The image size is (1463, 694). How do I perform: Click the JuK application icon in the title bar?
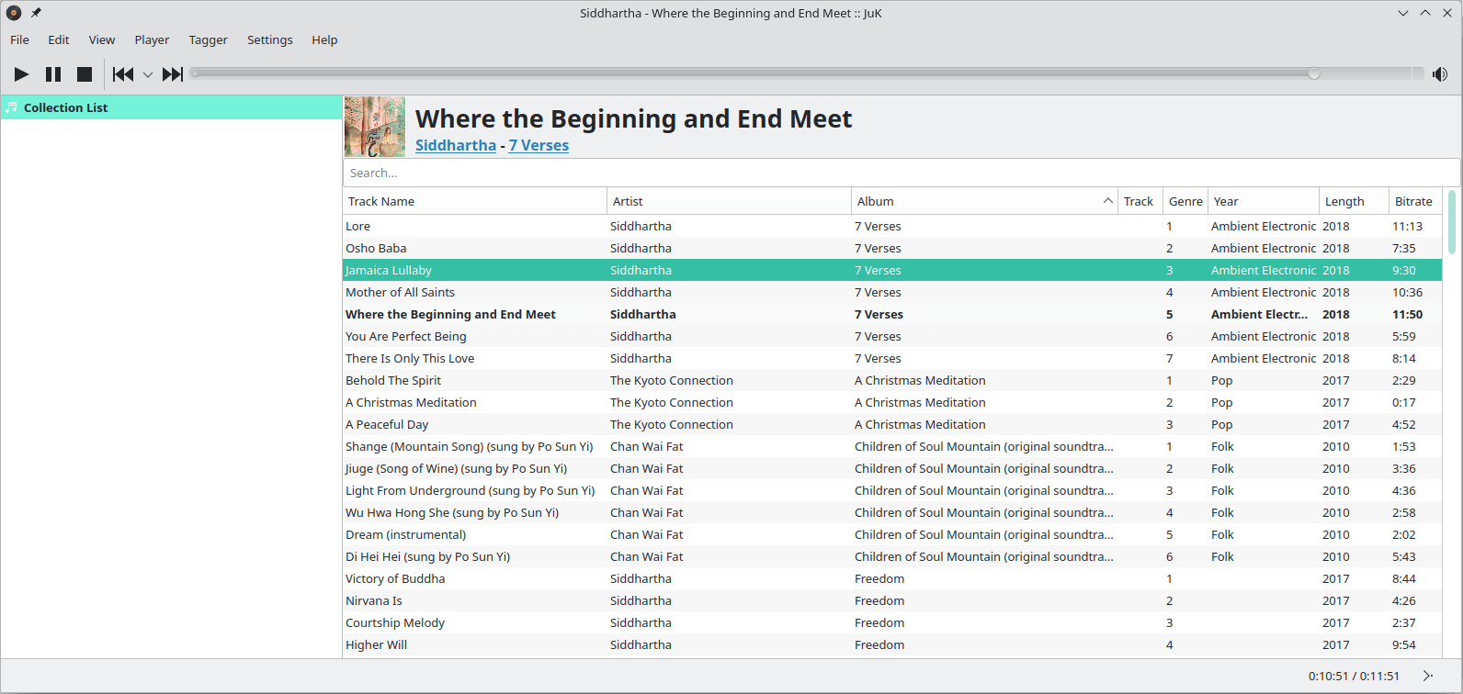click(x=14, y=13)
